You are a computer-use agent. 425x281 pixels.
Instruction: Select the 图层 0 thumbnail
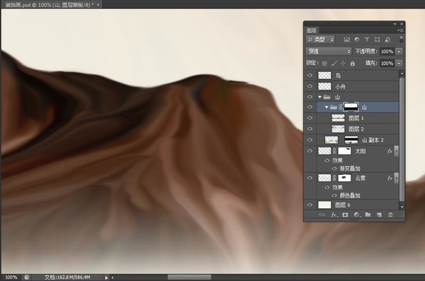tap(324, 205)
